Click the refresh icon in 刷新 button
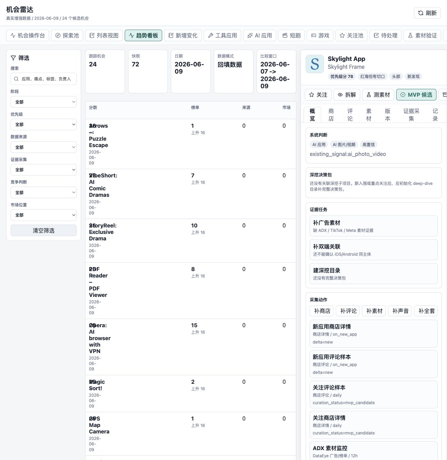 (421, 13)
